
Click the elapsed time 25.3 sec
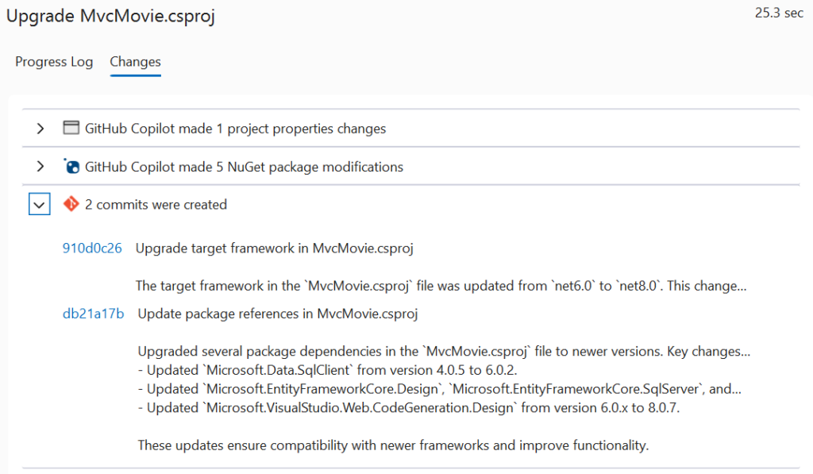click(779, 13)
